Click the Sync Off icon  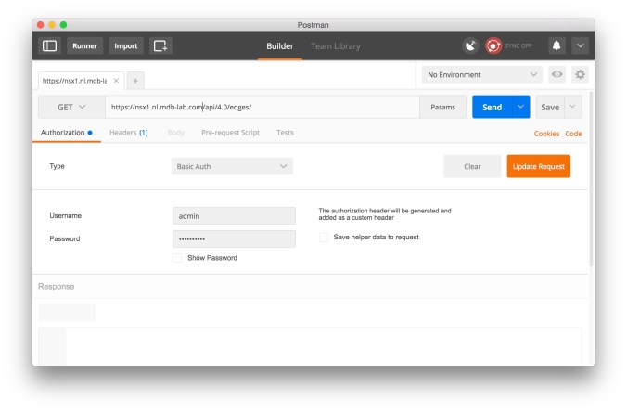coord(494,45)
